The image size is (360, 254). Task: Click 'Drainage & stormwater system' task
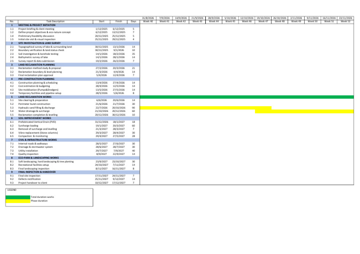point(36,147)
